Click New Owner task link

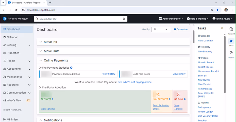point(204,80)
